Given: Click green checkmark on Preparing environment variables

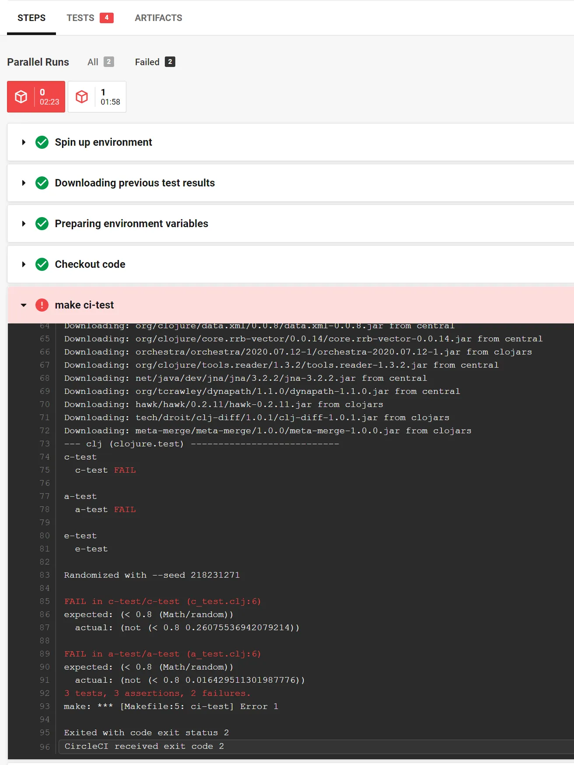Looking at the screenshot, I should tap(42, 224).
